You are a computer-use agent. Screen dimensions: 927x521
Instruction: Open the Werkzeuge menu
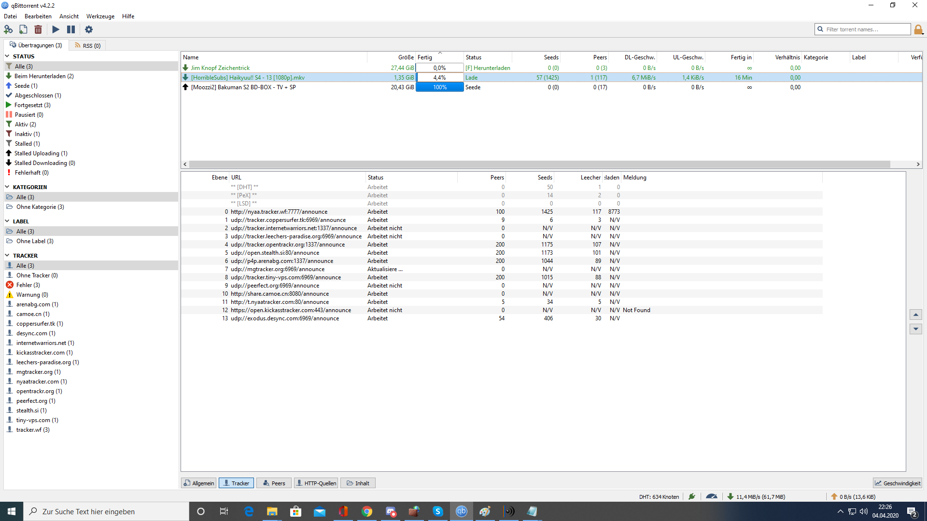(100, 16)
